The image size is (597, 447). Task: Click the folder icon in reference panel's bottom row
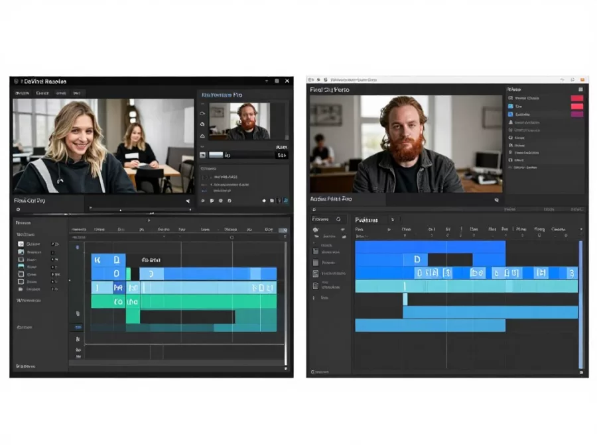coord(272,201)
